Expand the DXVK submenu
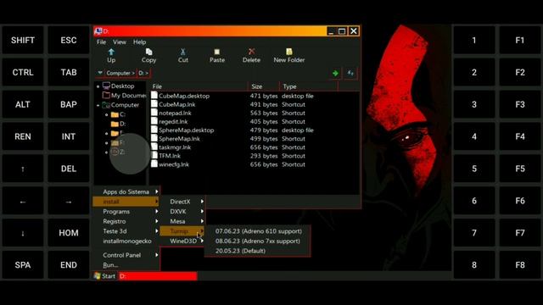 click(x=182, y=211)
